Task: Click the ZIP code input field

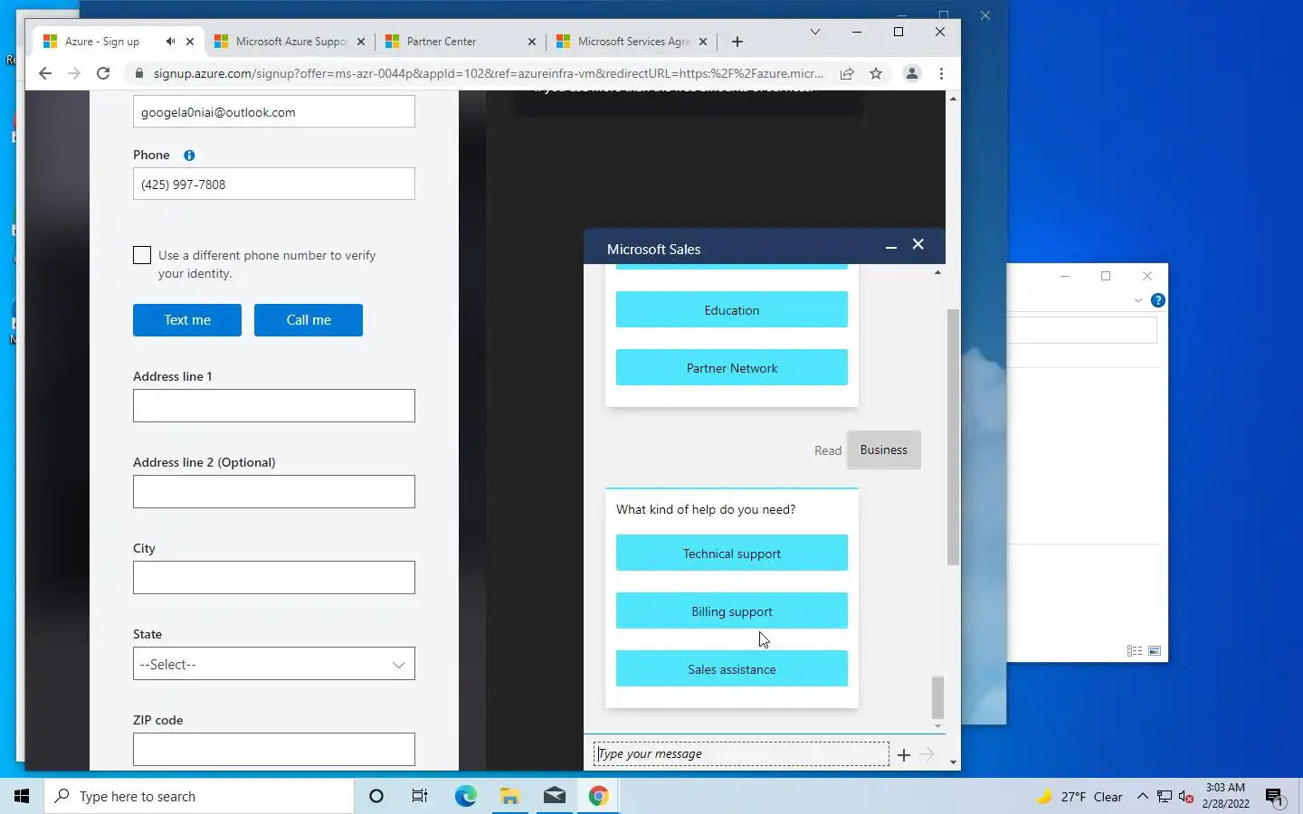Action: point(274,749)
